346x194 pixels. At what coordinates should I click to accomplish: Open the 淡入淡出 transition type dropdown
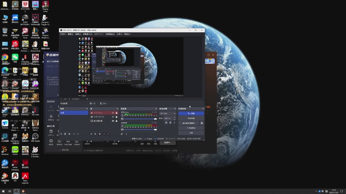168,113
